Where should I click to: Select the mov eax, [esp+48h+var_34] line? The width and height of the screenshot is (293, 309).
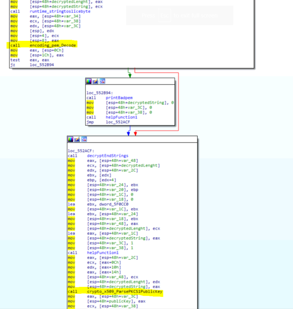pyautogui.click(x=45, y=16)
